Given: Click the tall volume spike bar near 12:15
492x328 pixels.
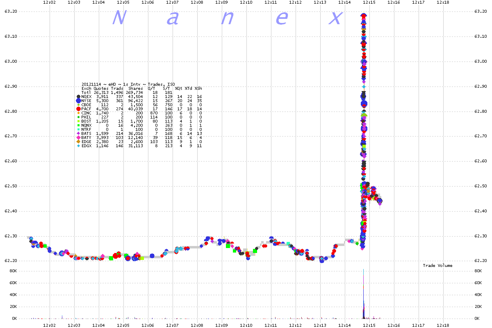Looking at the screenshot, I should 364,294.
